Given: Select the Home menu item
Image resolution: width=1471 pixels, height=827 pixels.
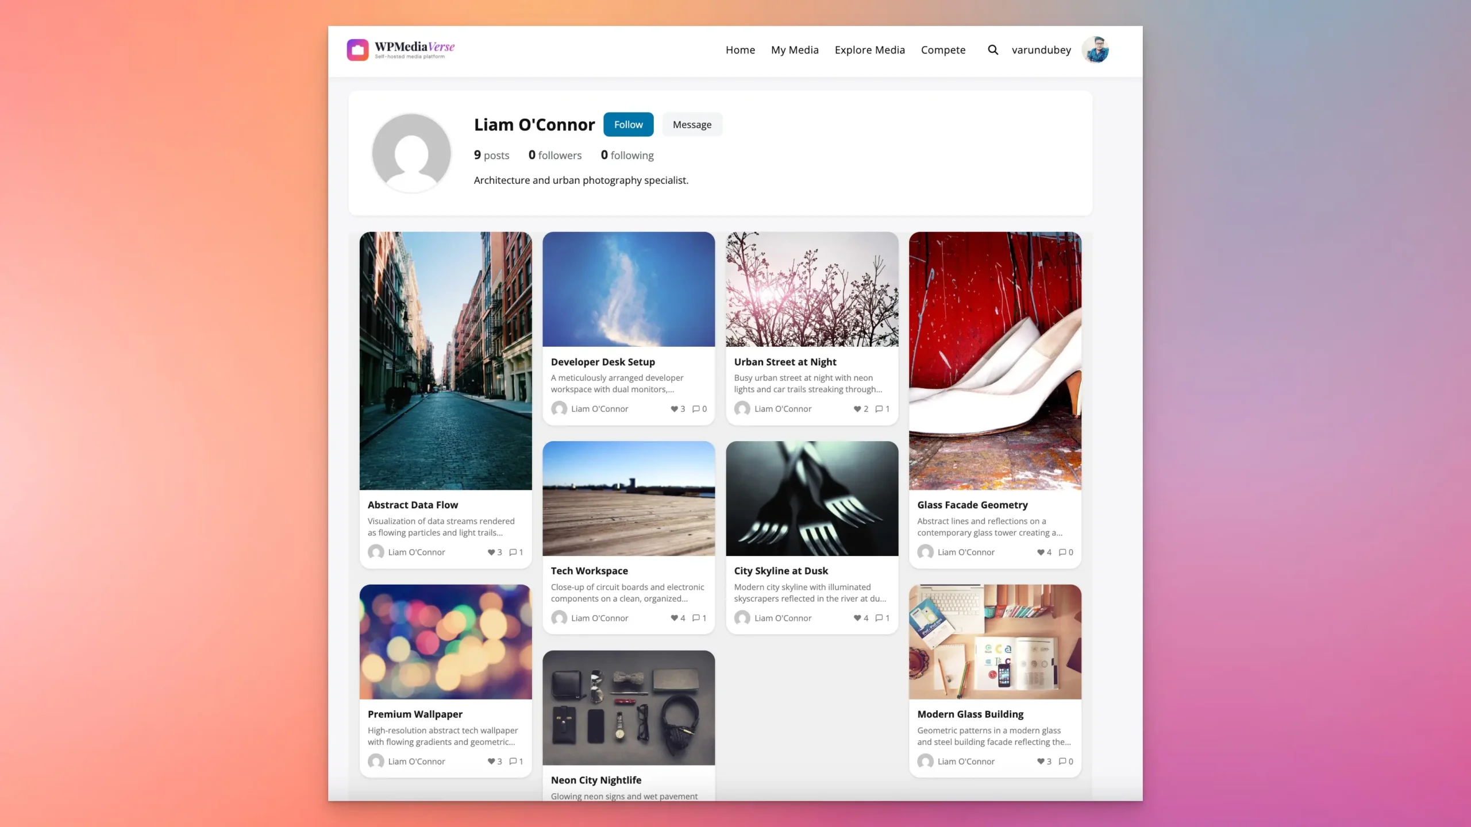Looking at the screenshot, I should [x=740, y=50].
